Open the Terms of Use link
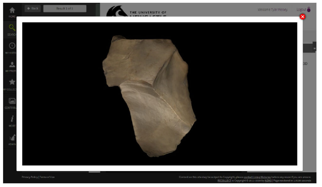The height and width of the screenshot is (187, 322). tap(47, 177)
